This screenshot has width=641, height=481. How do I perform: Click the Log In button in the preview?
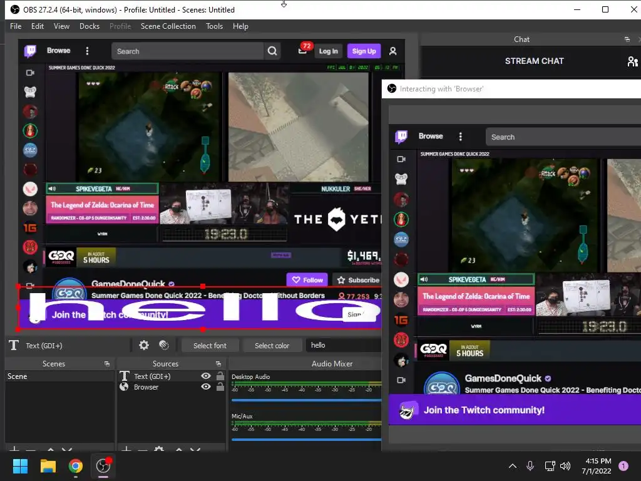328,51
